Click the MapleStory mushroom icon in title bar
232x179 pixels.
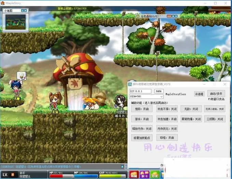(3, 3)
